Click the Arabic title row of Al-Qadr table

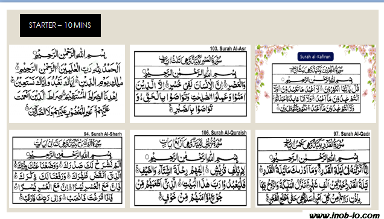[314, 144]
